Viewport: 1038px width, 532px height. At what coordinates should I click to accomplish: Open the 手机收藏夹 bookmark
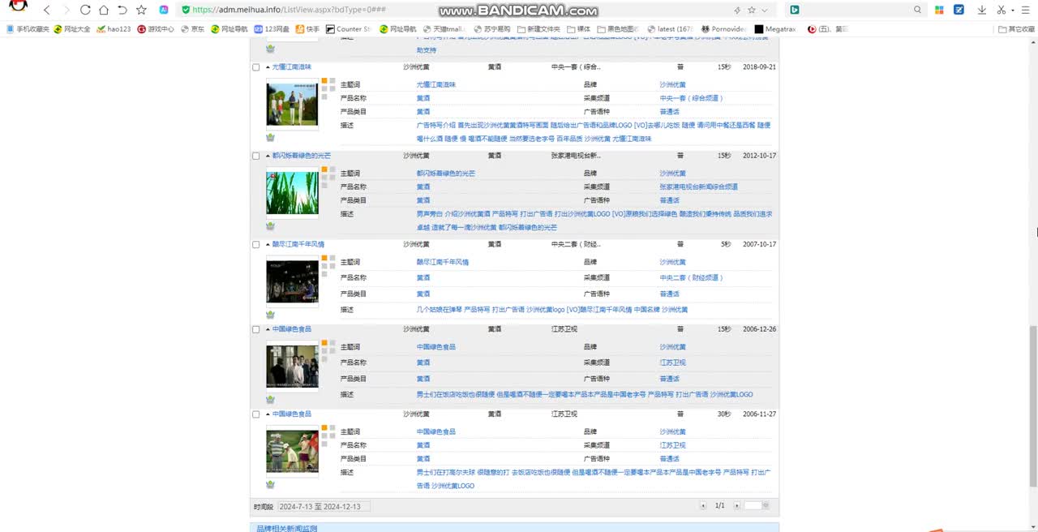coord(28,29)
